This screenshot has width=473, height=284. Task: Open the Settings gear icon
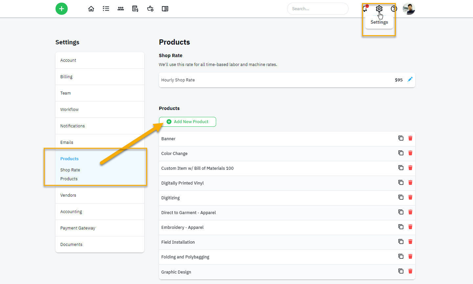tap(379, 9)
